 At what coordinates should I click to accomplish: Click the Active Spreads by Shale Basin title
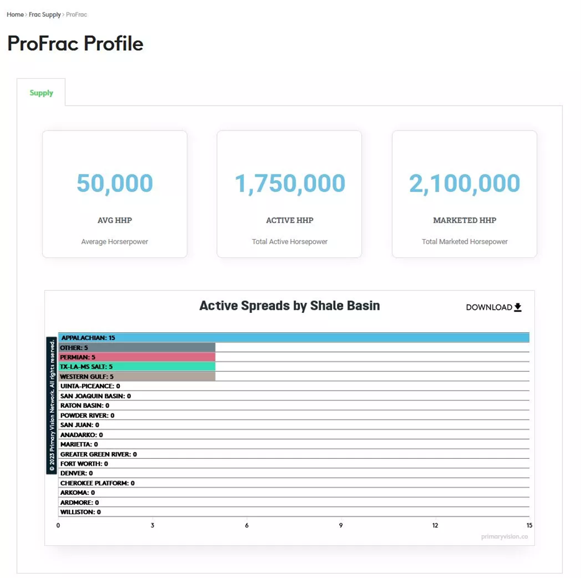coord(290,305)
